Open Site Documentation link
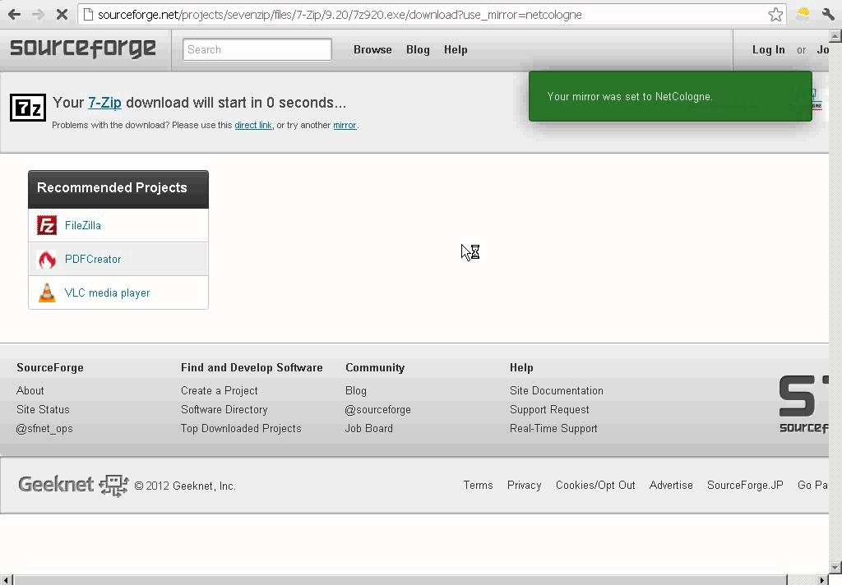Screen dimensions: 842x585 click(x=557, y=391)
